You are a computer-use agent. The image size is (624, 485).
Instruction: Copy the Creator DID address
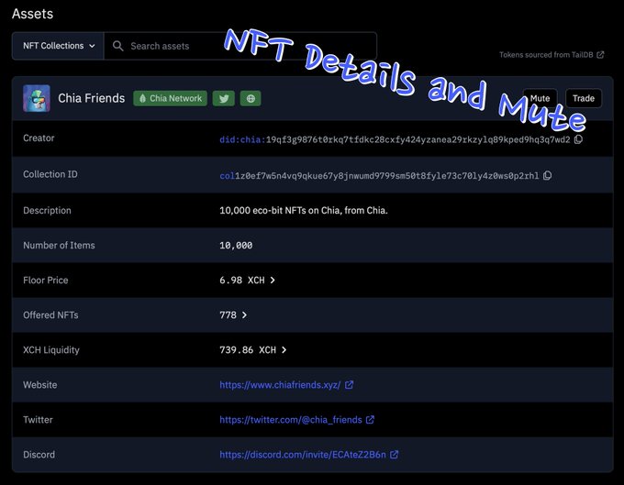point(579,139)
